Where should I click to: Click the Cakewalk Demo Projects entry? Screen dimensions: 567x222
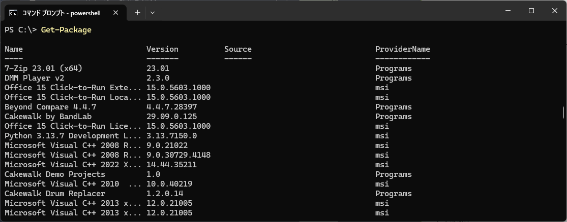tap(55, 174)
